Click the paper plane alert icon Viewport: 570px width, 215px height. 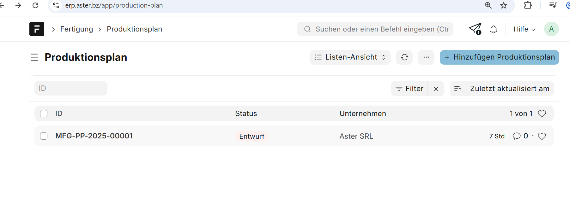point(475,29)
